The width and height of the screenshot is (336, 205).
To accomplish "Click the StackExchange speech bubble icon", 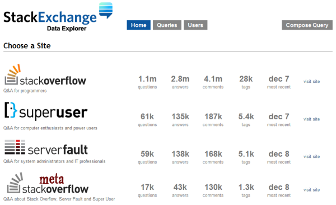I will click(106, 11).
